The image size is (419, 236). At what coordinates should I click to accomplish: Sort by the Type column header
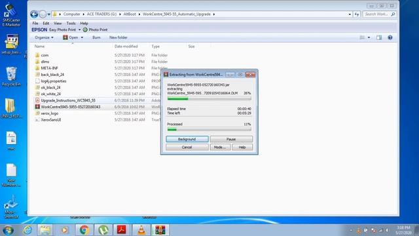point(156,47)
